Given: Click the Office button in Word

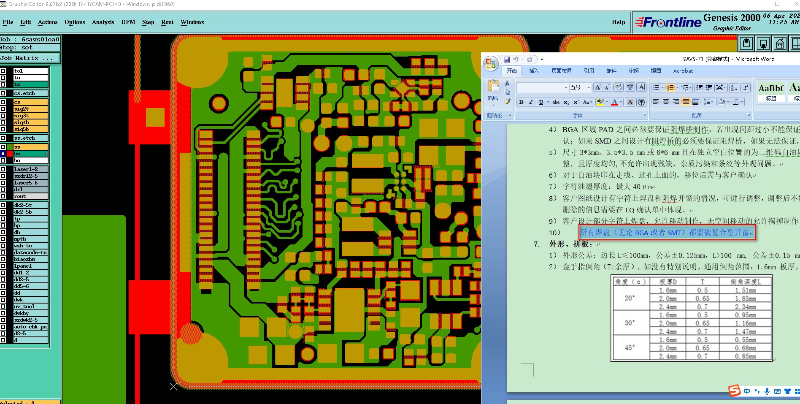Looking at the screenshot, I should pyautogui.click(x=490, y=63).
